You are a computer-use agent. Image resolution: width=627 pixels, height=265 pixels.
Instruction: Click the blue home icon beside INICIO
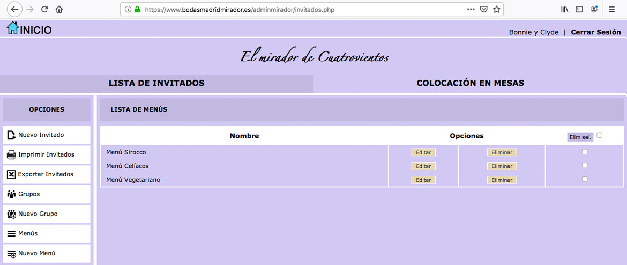(x=12, y=27)
